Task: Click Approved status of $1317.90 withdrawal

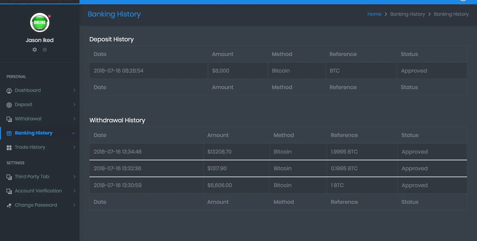Action: [414, 168]
